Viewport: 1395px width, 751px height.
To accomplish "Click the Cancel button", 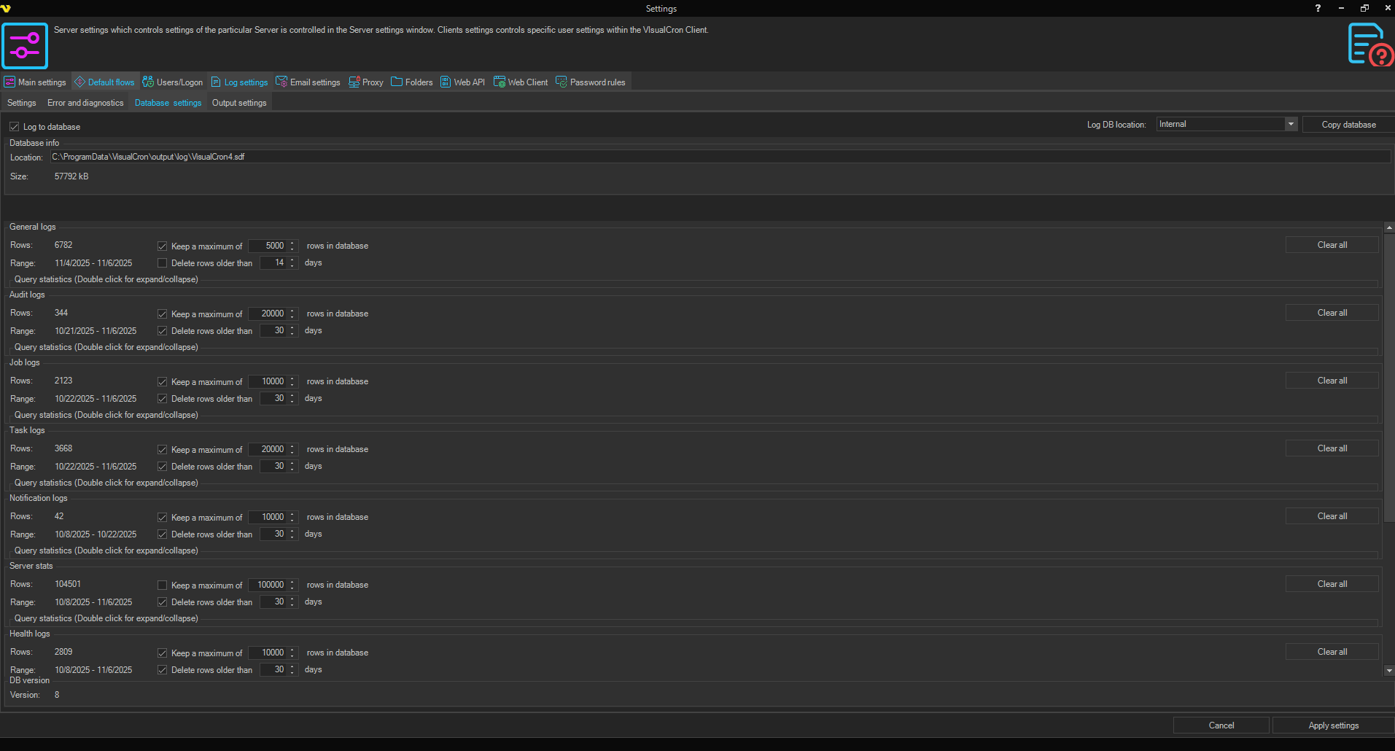I will 1221,725.
